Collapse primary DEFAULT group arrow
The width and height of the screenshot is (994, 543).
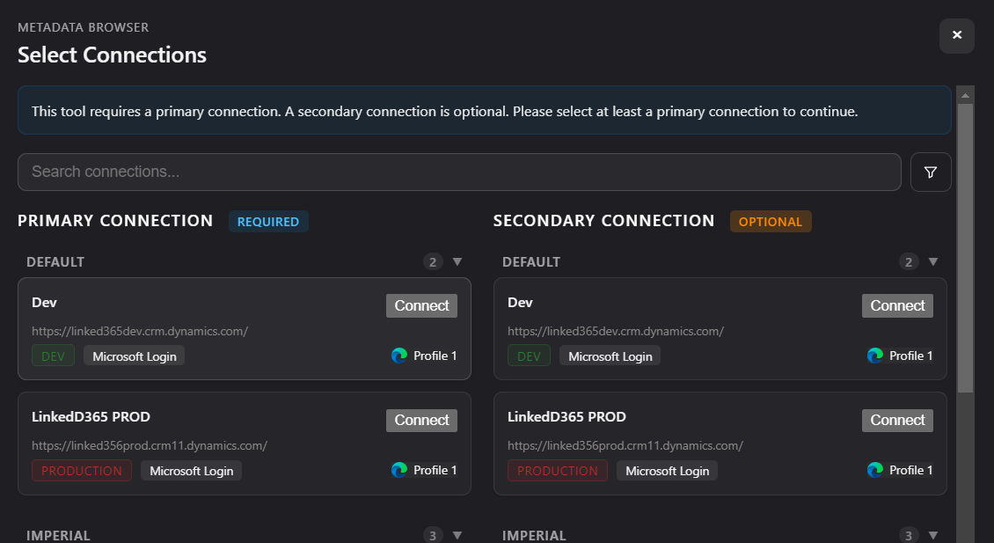(x=457, y=261)
